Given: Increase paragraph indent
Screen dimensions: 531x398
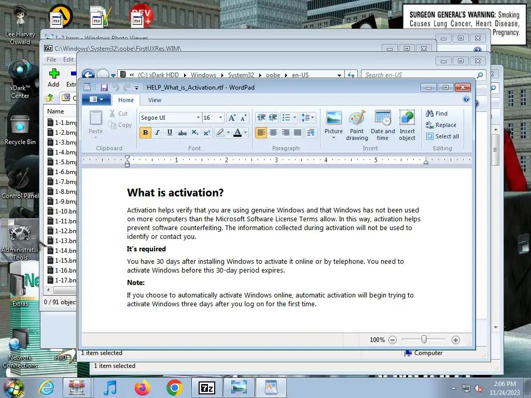Looking at the screenshot, I should (x=273, y=118).
